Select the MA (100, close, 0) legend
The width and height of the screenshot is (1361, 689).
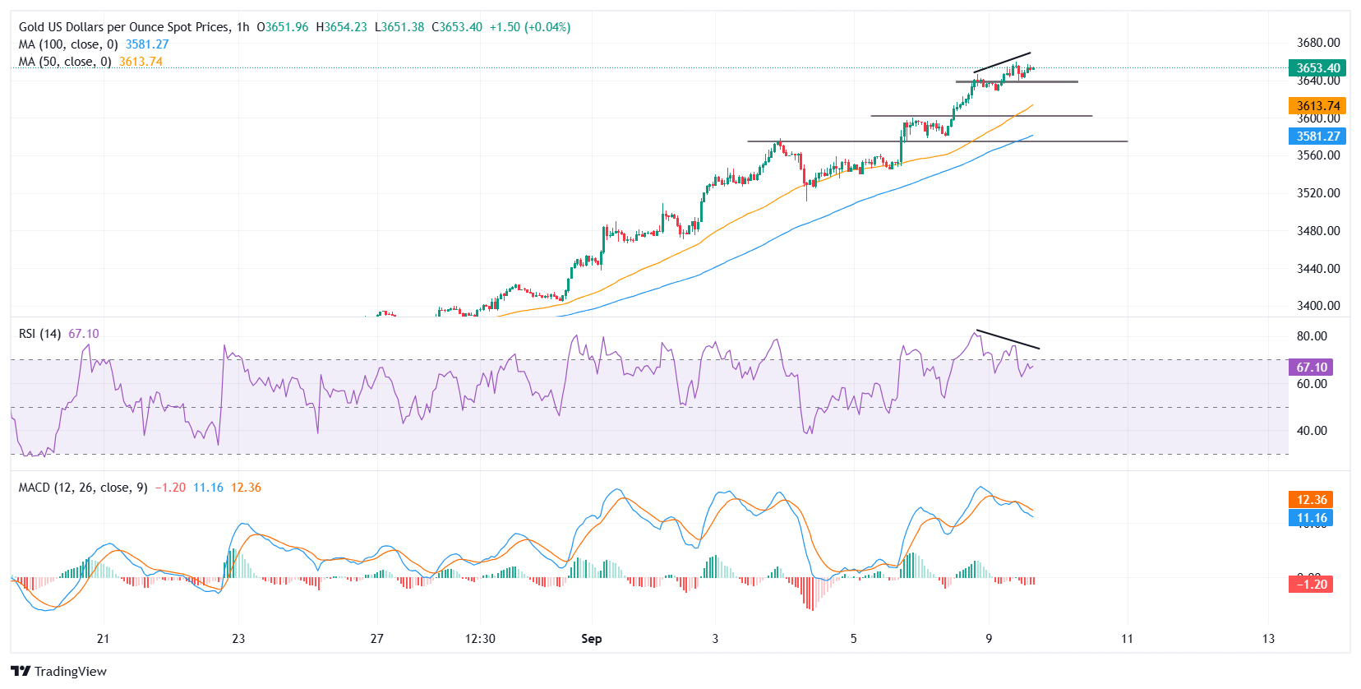[x=68, y=44]
